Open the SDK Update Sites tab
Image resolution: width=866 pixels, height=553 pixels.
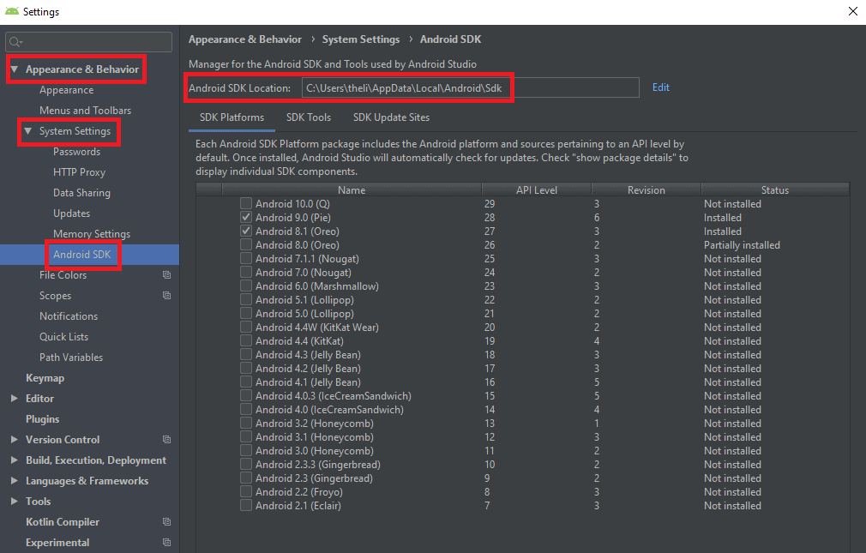point(391,117)
